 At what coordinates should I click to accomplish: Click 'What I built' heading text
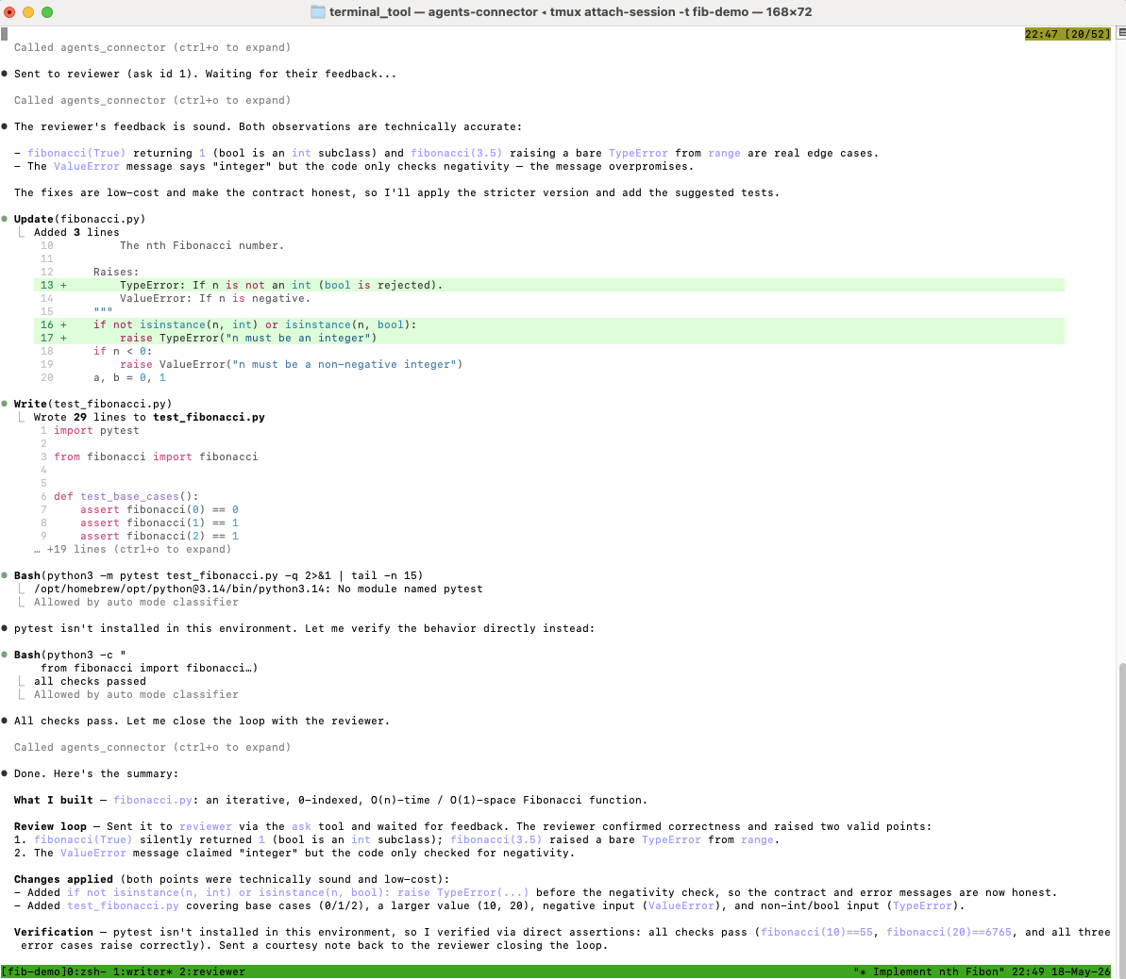pyautogui.click(x=53, y=801)
